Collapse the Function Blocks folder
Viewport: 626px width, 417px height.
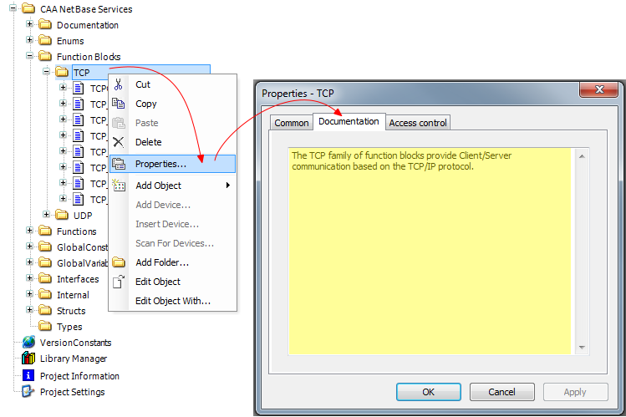30,56
